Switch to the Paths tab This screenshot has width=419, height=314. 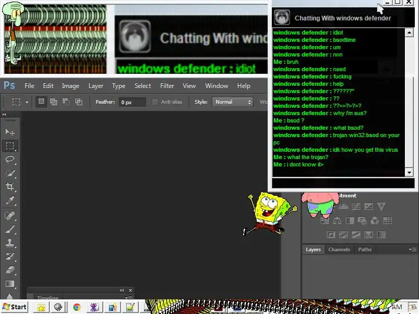click(x=365, y=250)
